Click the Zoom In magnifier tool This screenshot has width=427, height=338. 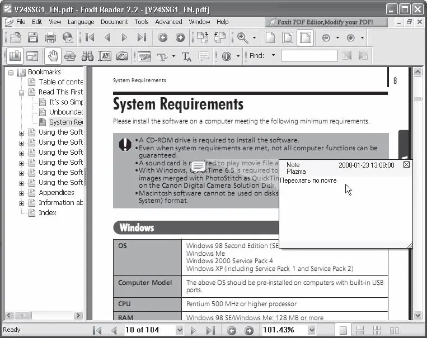click(x=243, y=38)
